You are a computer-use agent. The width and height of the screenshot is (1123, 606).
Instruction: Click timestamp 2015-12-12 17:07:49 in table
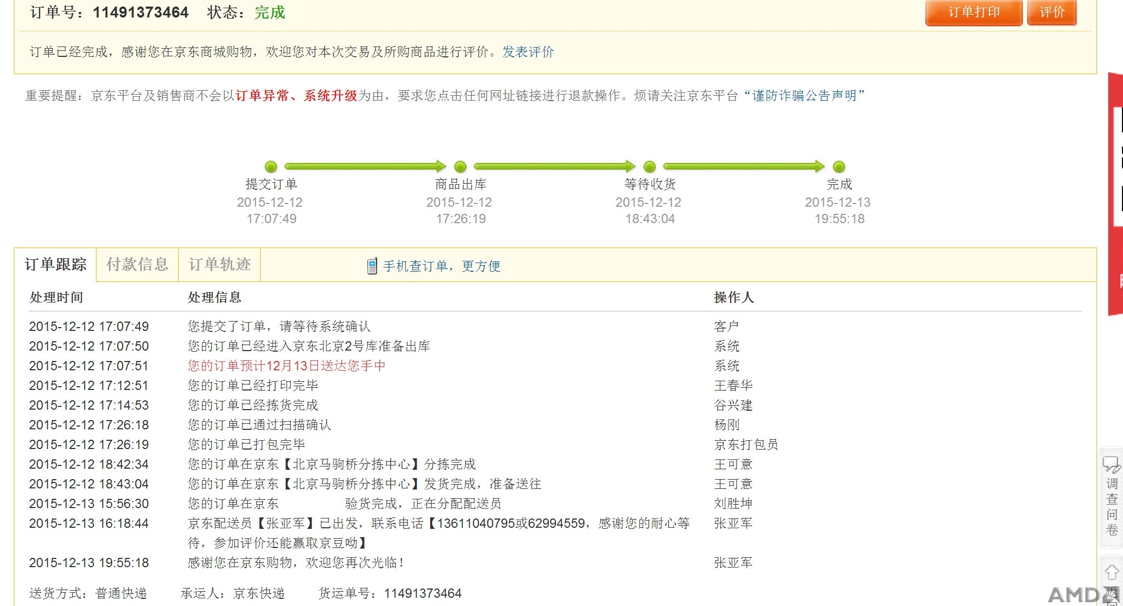pos(89,327)
